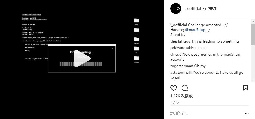Like the post with heart icon
This screenshot has height=119, width=255.
coord(174,88)
